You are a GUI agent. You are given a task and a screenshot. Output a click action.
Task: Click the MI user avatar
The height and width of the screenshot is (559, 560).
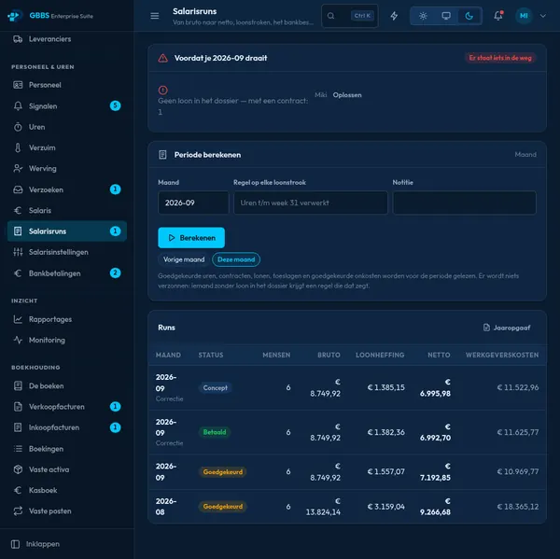[524, 16]
